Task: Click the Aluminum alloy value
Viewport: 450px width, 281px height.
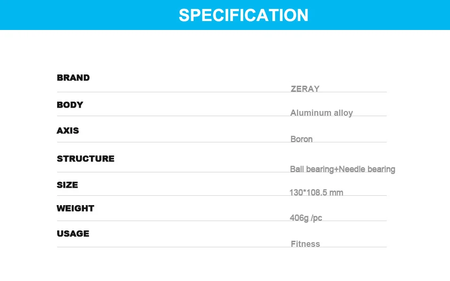Action: (x=322, y=113)
